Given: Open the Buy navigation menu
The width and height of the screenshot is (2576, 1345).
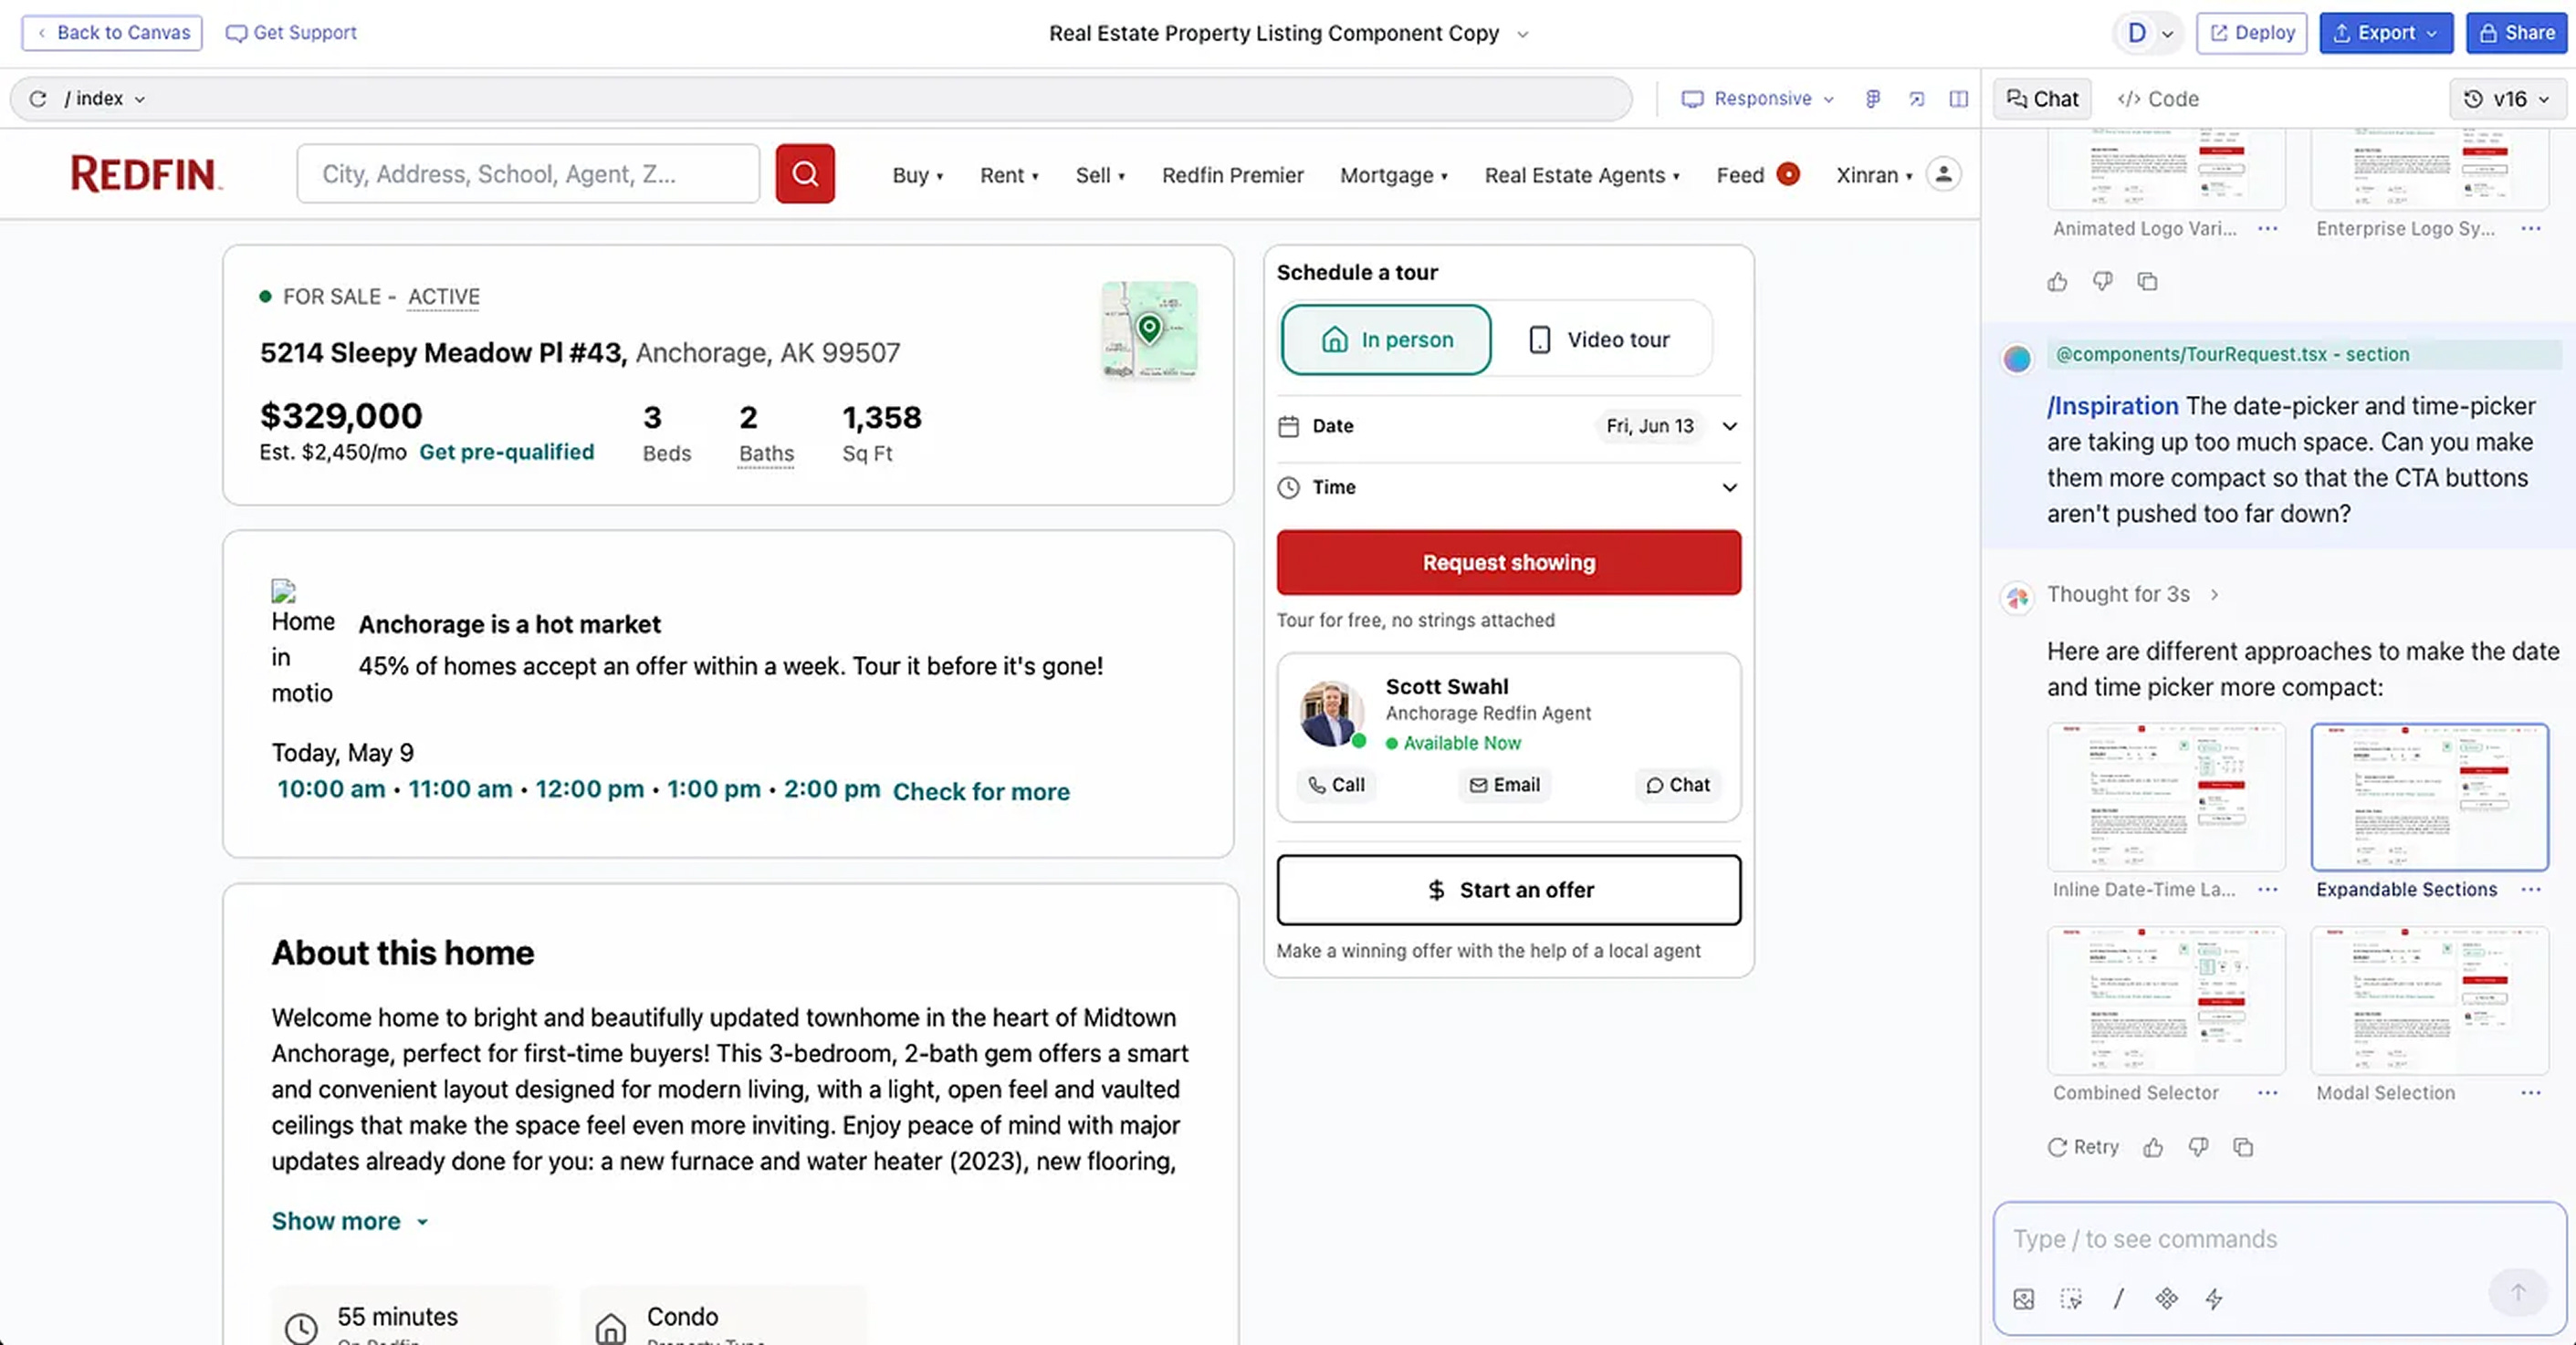Looking at the screenshot, I should (x=916, y=175).
